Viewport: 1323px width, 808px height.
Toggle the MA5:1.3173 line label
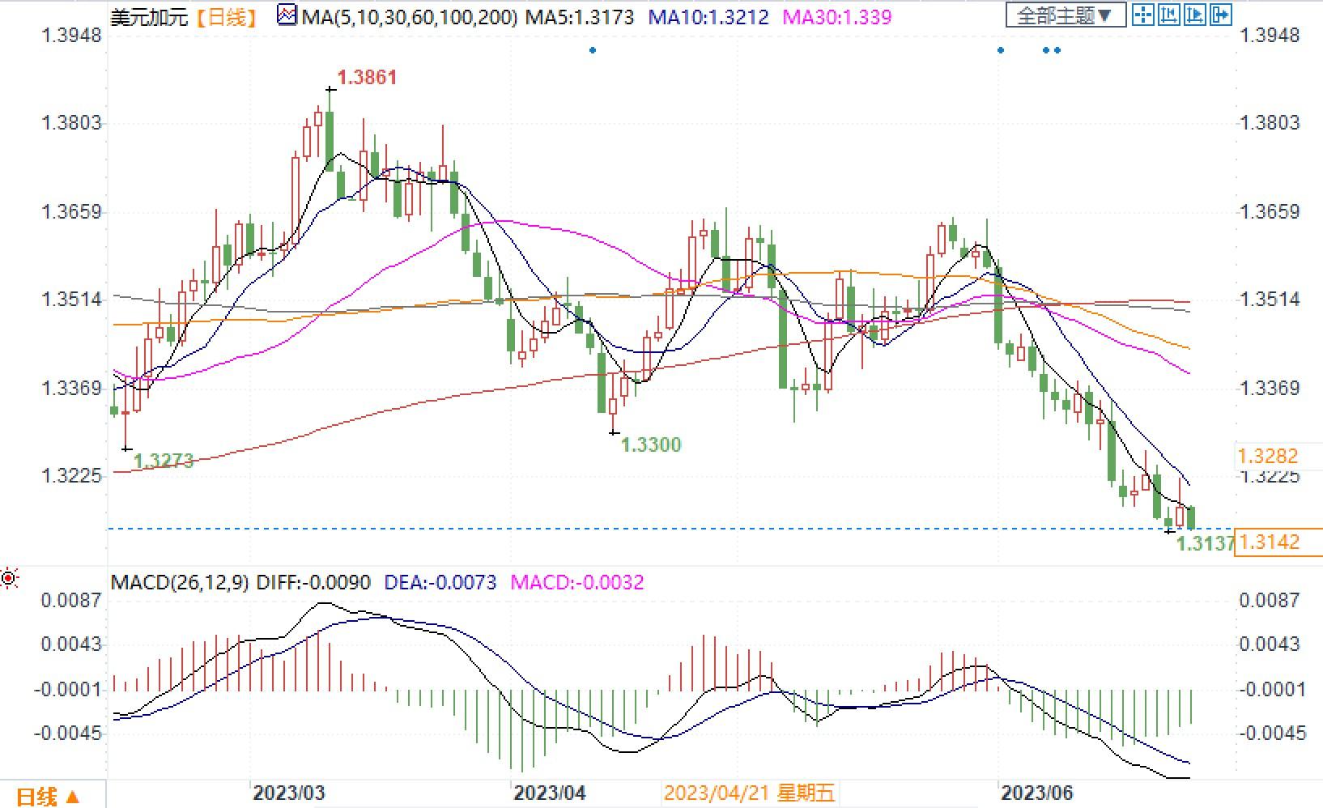[x=580, y=16]
